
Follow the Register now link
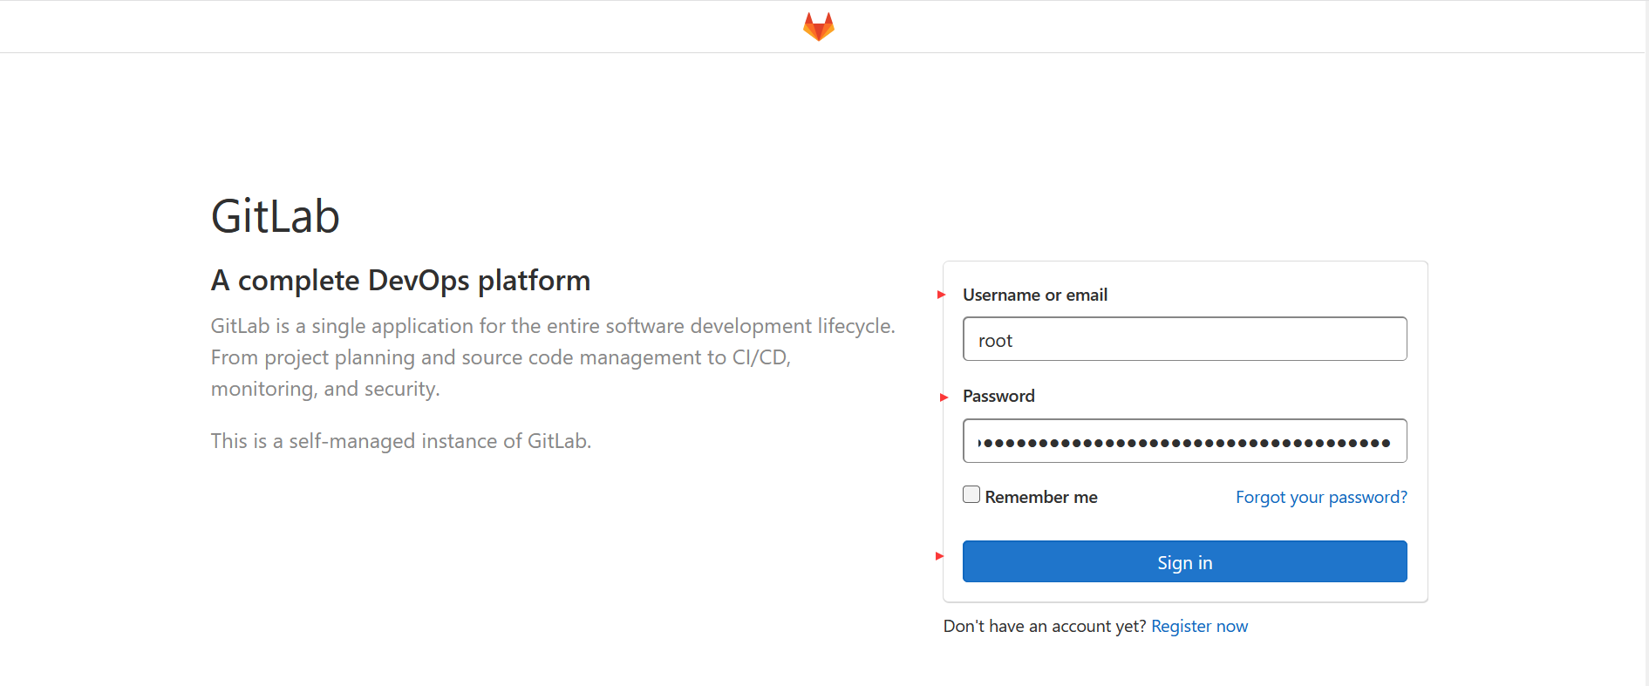1199,627
